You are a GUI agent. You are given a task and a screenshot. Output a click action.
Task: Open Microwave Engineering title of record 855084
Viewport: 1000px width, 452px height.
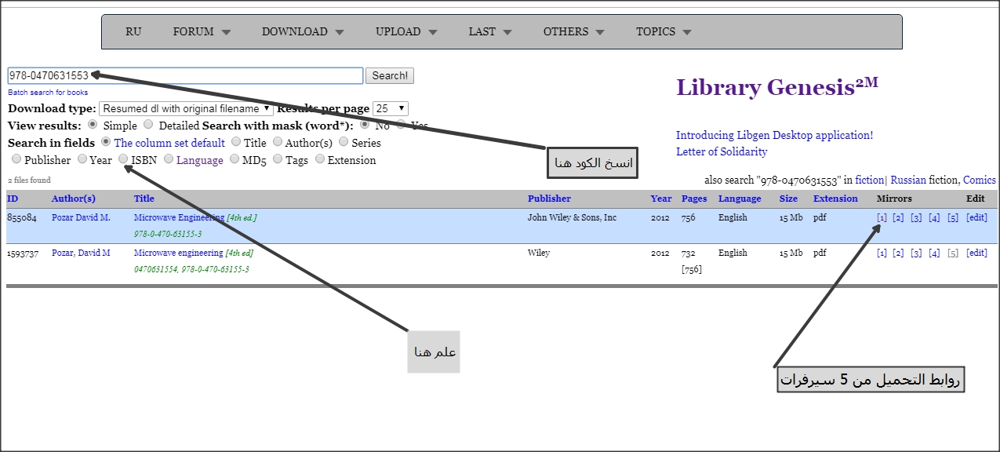pos(179,217)
